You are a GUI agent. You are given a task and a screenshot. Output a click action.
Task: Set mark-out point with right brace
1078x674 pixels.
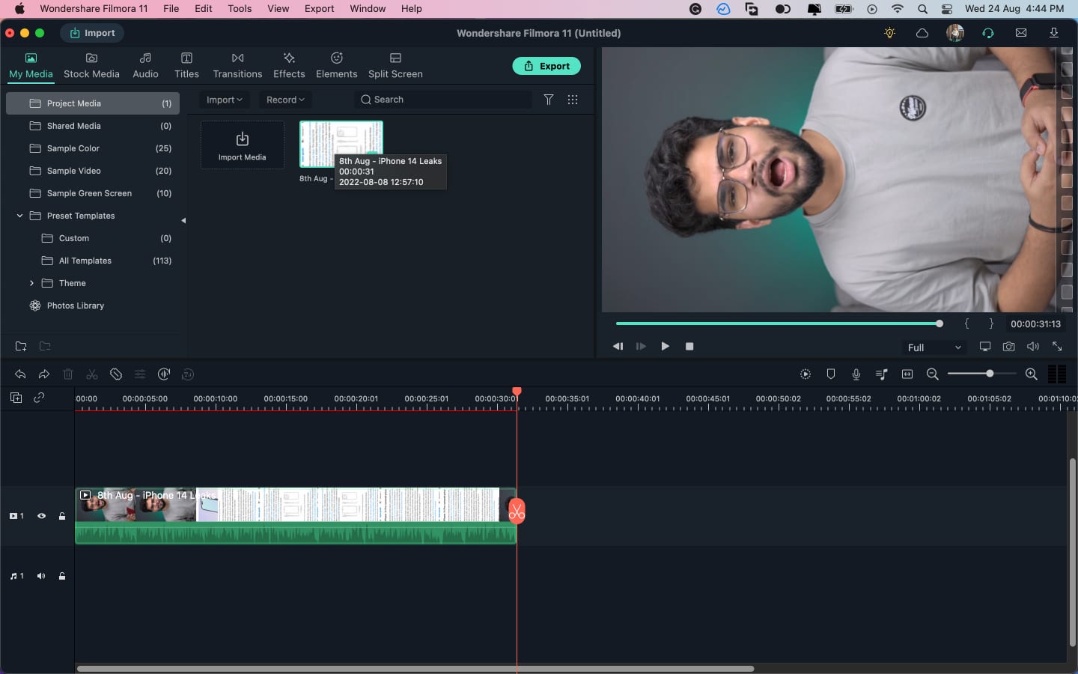tap(991, 324)
